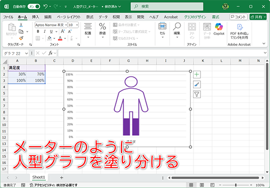270x188 pixels.
Task: Decrease font size with the small A icon
Action: coord(69,31)
